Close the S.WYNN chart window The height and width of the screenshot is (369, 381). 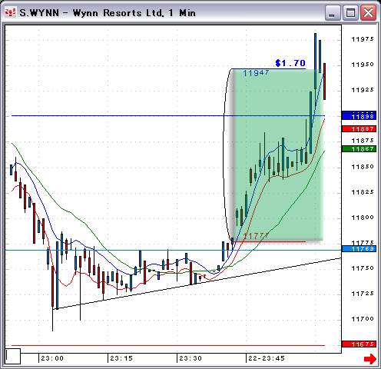point(368,12)
